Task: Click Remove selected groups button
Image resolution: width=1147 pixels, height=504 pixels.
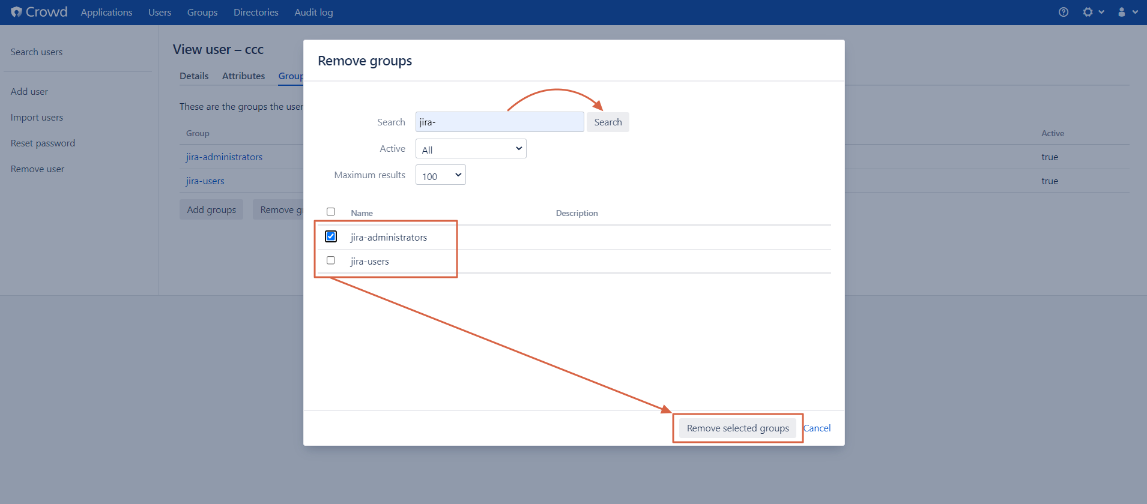Action: (737, 428)
